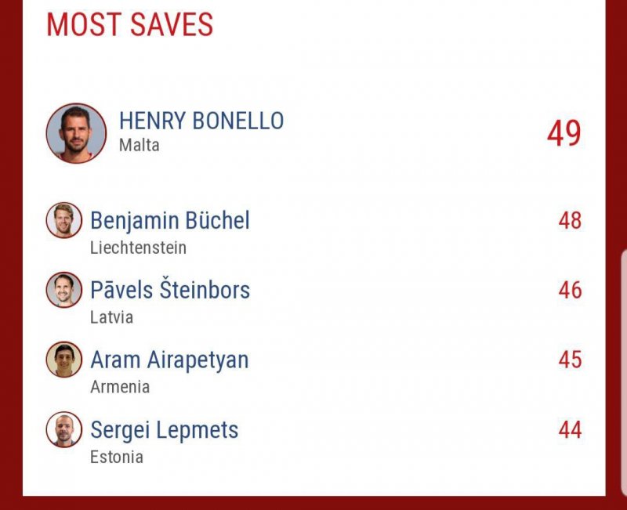Click the Aram Airapetyan name

pyautogui.click(x=169, y=360)
